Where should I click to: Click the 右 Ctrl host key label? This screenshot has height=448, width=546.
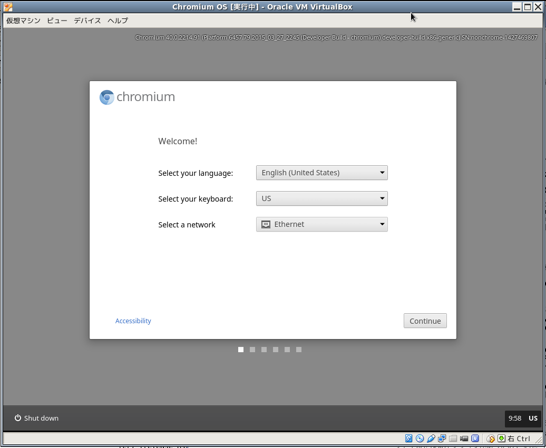[519, 438]
